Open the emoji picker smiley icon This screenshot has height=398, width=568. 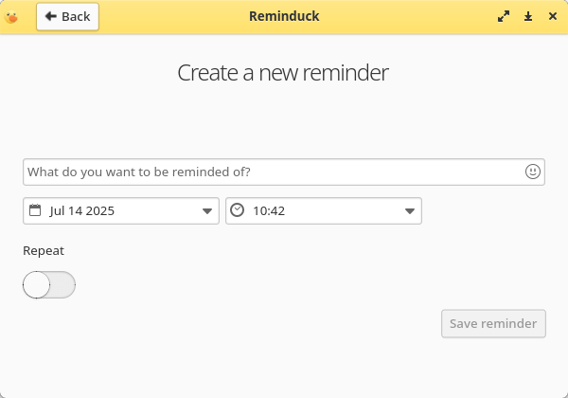pyautogui.click(x=532, y=172)
